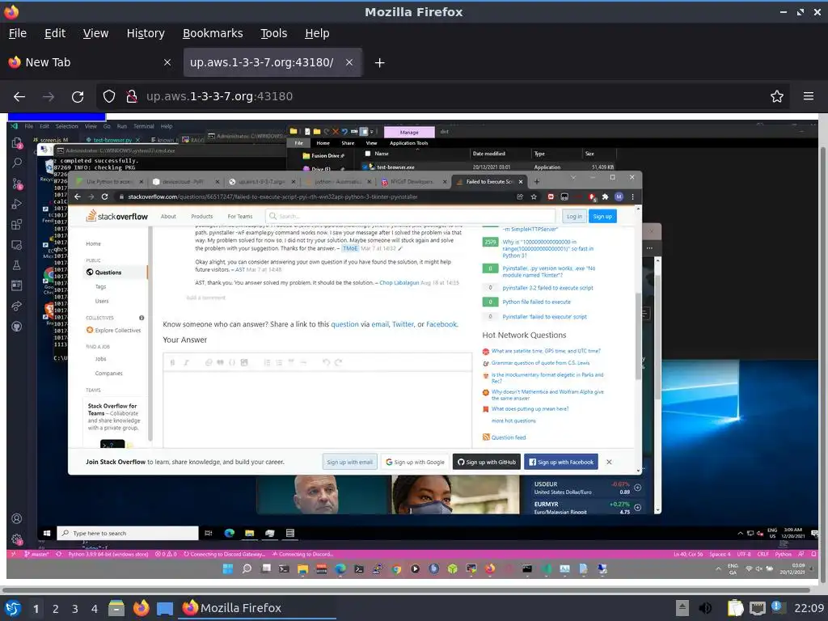Screen dimensions: 828x621
Task: Click inner Windows 'Type here to search' box
Action: coord(128,533)
